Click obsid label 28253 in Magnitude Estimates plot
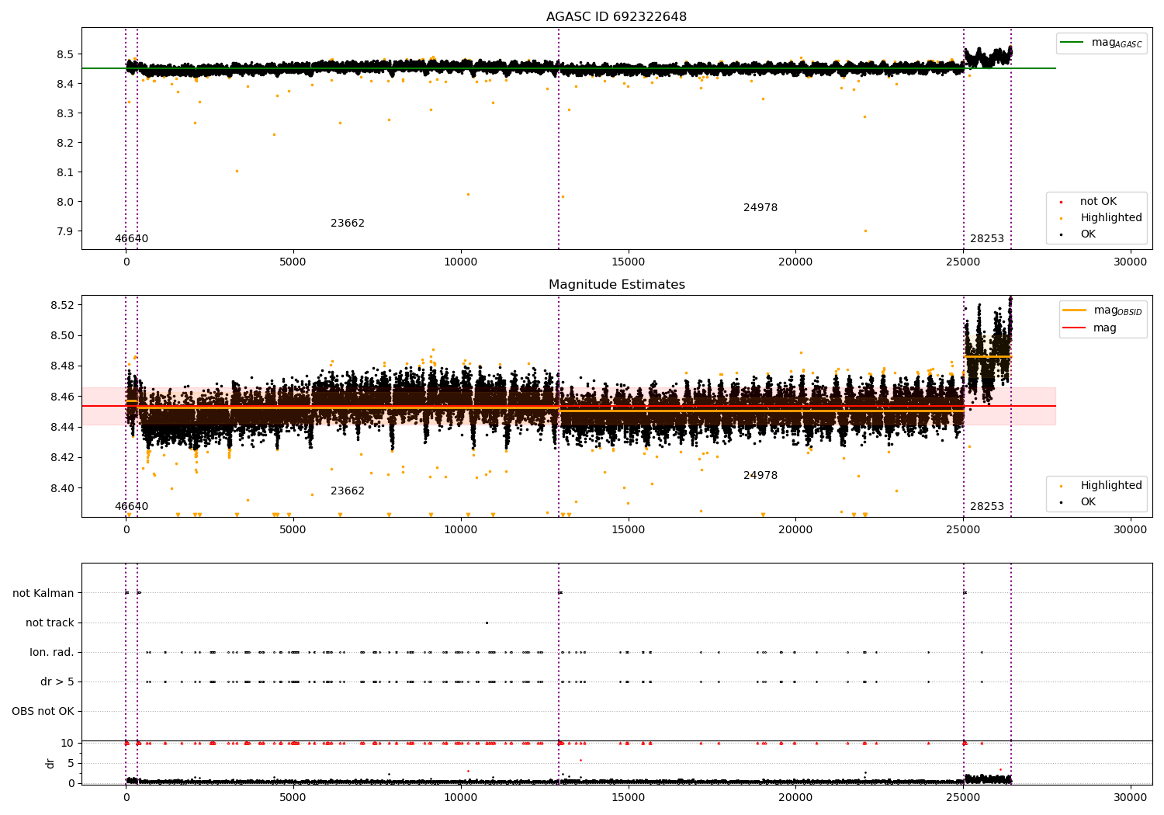The height and width of the screenshot is (815, 1164). [x=987, y=507]
